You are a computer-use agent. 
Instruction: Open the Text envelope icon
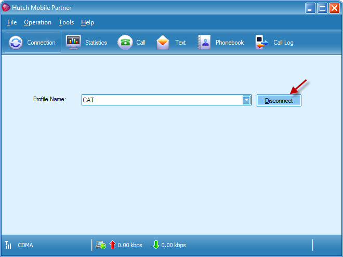coord(163,43)
